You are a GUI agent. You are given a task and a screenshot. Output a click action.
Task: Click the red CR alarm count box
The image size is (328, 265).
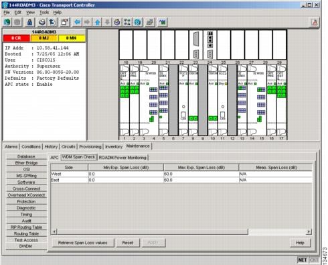click(x=16, y=38)
